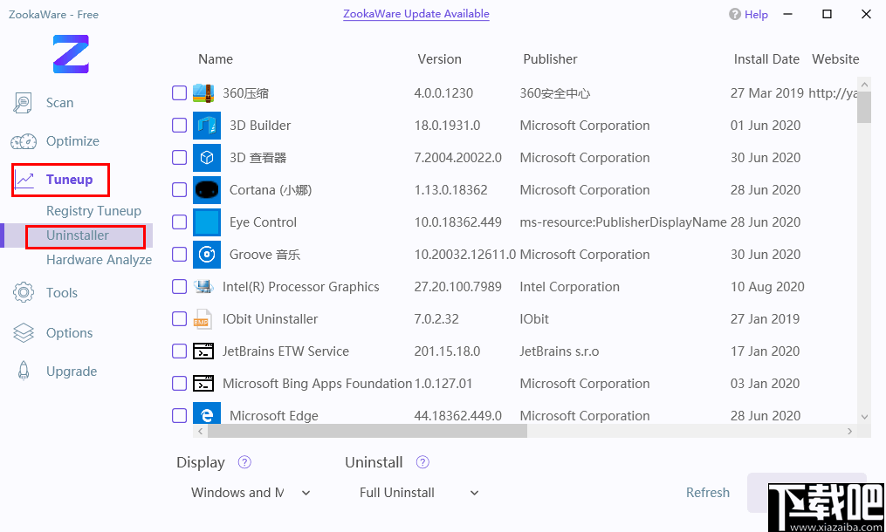The height and width of the screenshot is (532, 886).
Task: Open the Display filter dropdown
Action: 251,493
